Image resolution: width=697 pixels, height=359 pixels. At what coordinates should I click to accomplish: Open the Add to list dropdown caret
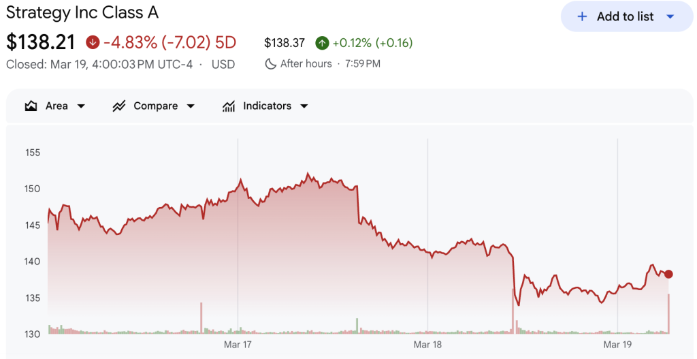tap(670, 17)
